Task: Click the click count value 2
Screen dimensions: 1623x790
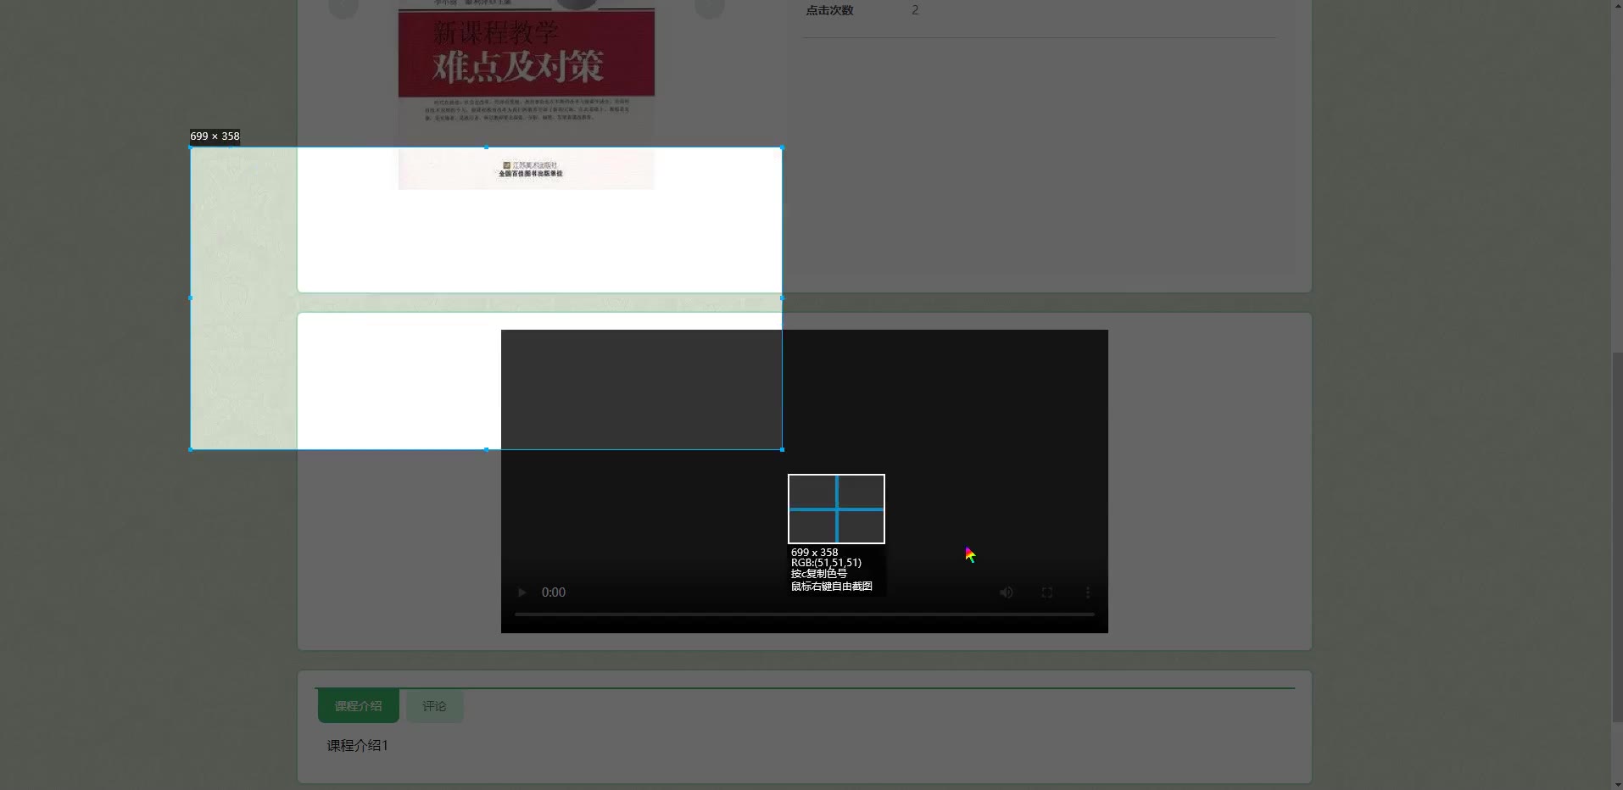Action: tap(915, 10)
